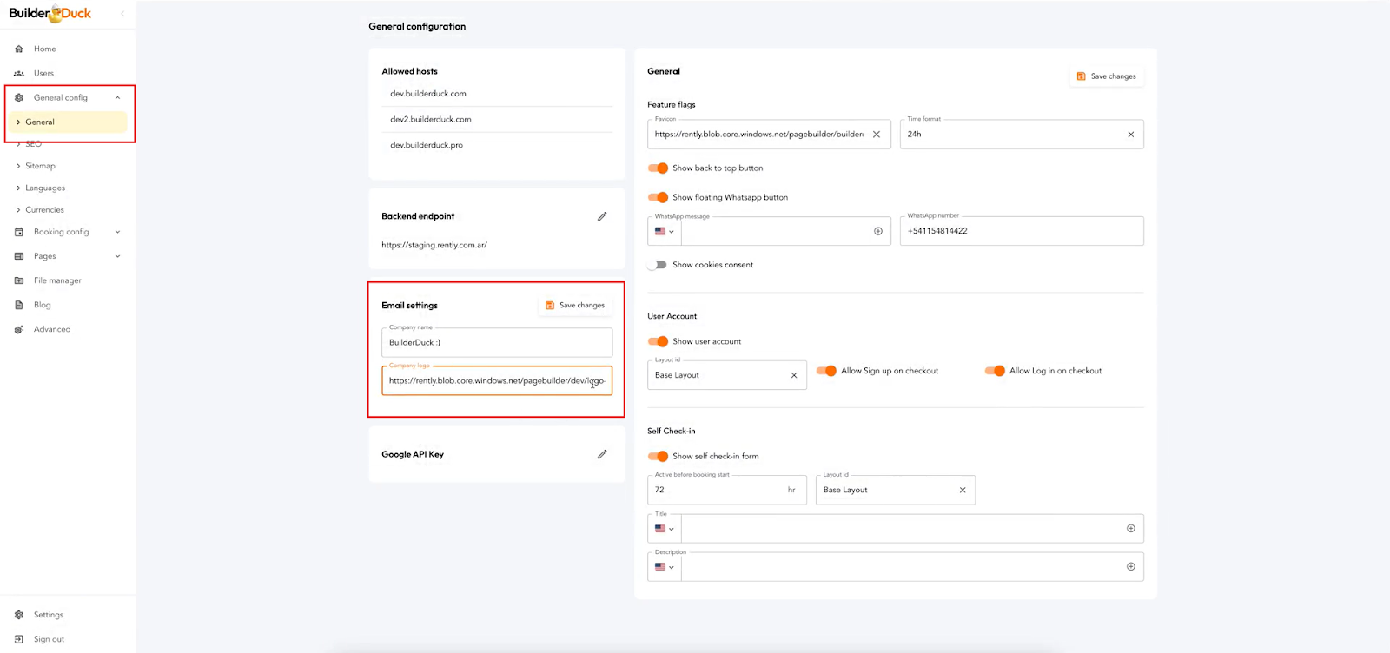Edit the Google API Key with pencil icon
The height and width of the screenshot is (653, 1390).
[x=602, y=454]
